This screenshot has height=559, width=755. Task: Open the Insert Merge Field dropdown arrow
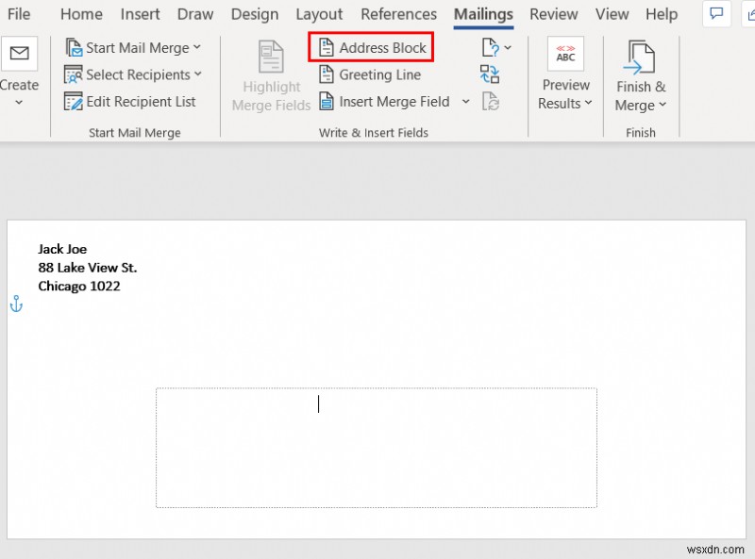pyautogui.click(x=465, y=102)
